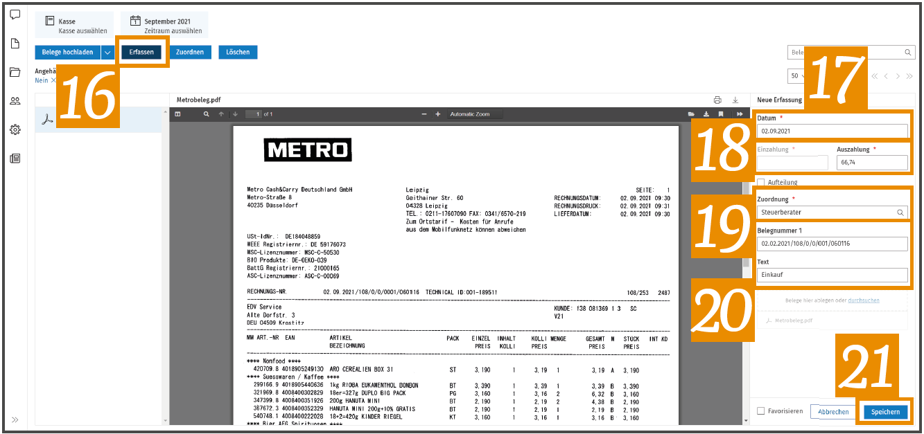
Task: Check the Favorisieren checkbox
Action: 760,411
